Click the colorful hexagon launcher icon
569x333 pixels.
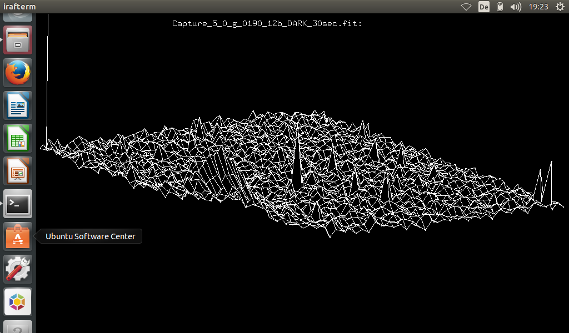point(17,301)
